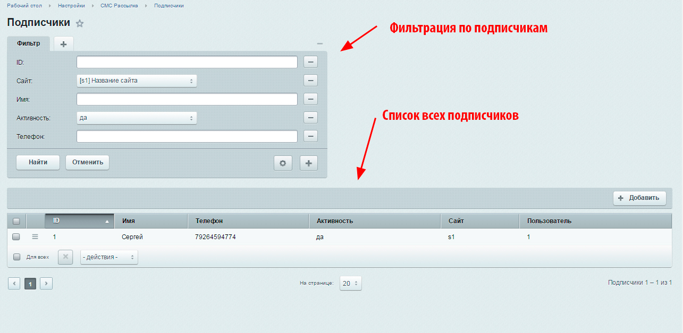Image resolution: width=683 pixels, height=333 pixels.
Task: Remove the ID filter field row
Action: (x=310, y=62)
